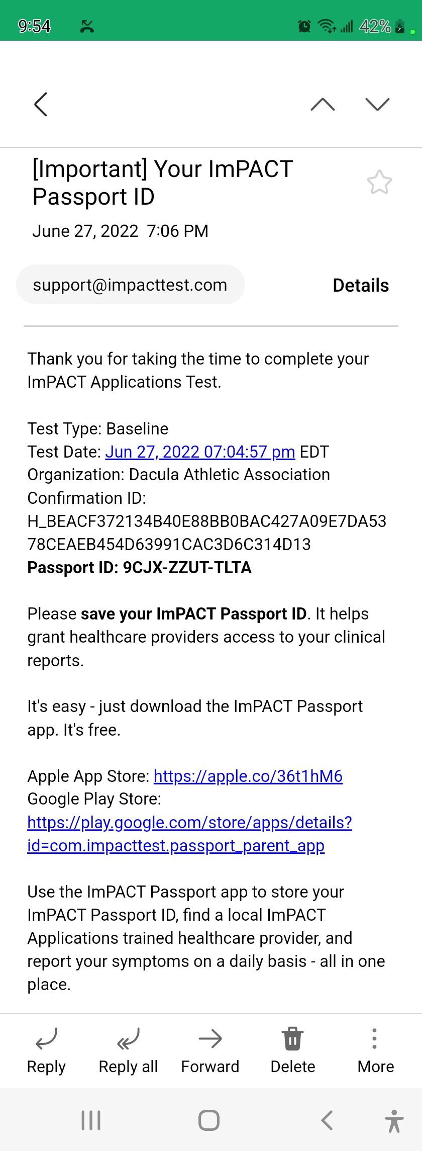Open the previous email with up arrow
Screen dimensions: 422x1151
pos(323,104)
